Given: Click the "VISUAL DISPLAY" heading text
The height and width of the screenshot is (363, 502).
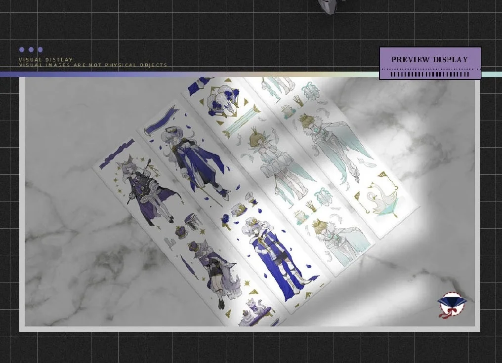Looking at the screenshot, I should (x=46, y=60).
